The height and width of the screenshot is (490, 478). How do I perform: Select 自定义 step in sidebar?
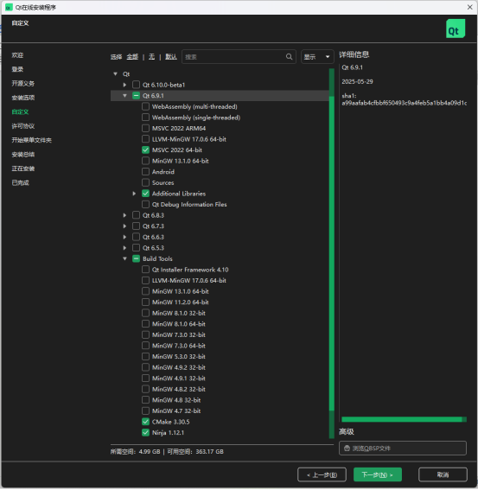point(21,111)
